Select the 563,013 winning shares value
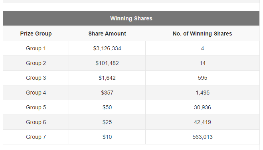263x150 pixels. click(x=202, y=137)
